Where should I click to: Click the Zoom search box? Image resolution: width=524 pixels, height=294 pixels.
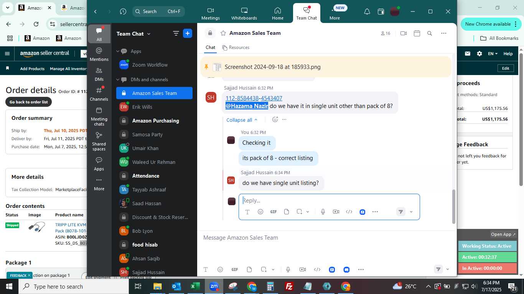(x=158, y=11)
